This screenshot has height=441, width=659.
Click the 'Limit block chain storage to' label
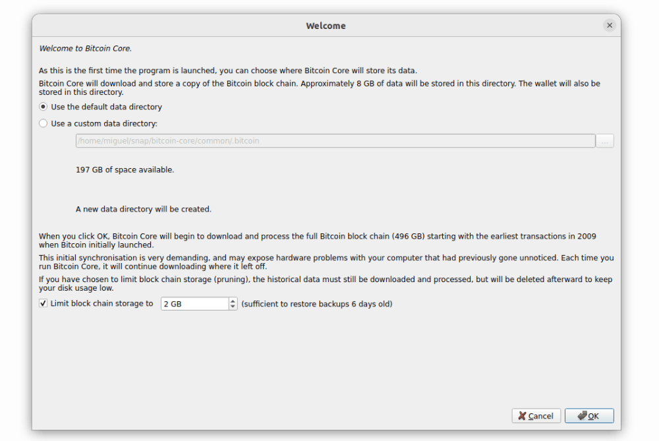coord(101,303)
